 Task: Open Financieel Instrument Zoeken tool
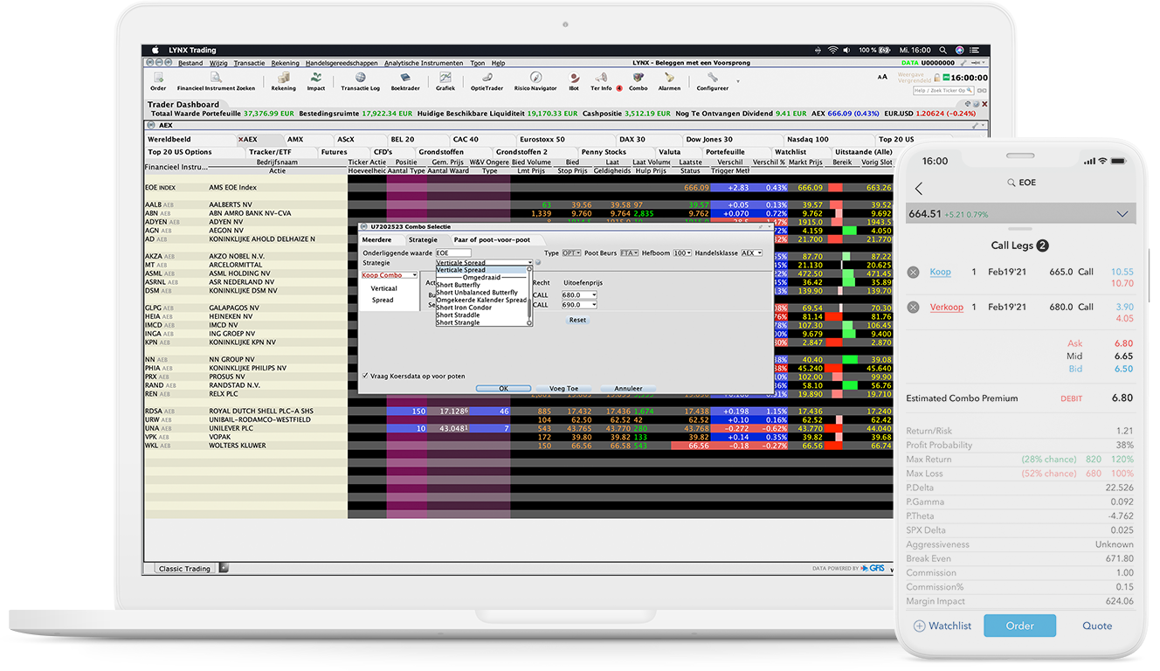coord(216,81)
